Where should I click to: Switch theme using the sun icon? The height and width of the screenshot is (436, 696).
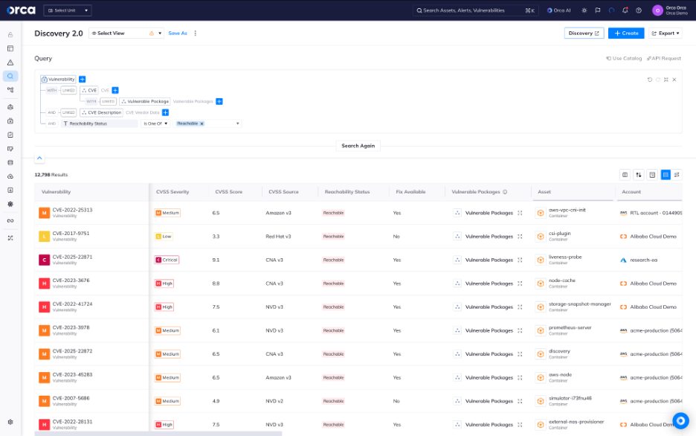[584, 10]
